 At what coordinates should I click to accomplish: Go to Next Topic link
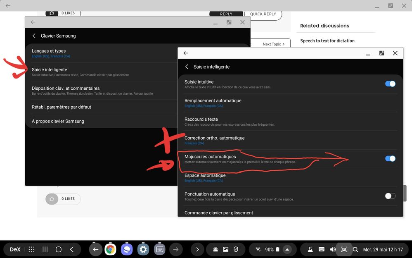[x=274, y=44]
